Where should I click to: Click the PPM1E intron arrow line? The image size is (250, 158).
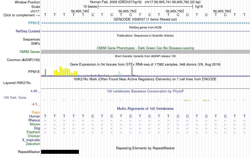click(x=146, y=23)
